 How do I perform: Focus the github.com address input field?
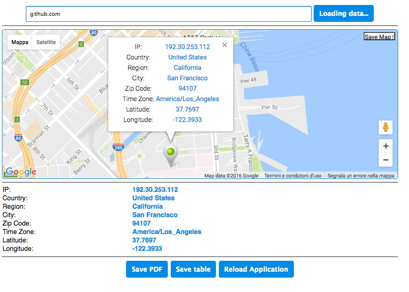pos(168,14)
